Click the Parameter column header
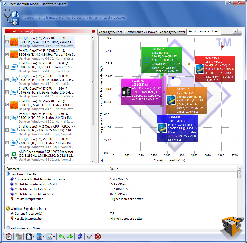Screen dimensions: 247x243 coord(57,169)
